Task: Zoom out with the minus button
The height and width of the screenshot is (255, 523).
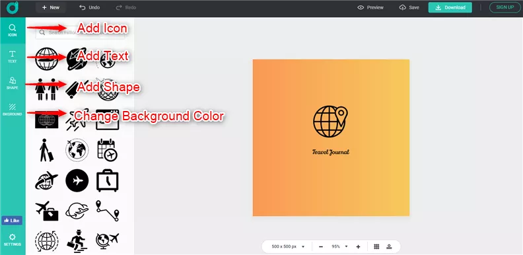Action: click(321, 246)
